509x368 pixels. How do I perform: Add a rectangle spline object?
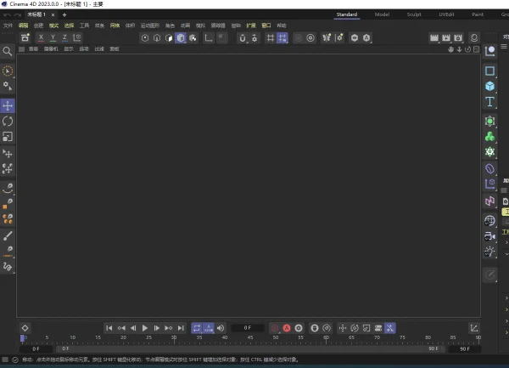[x=489, y=71]
